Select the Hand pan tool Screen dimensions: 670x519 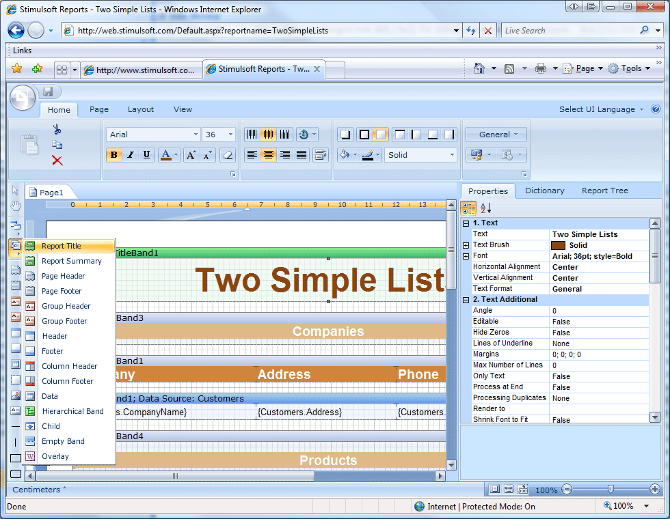click(15, 206)
